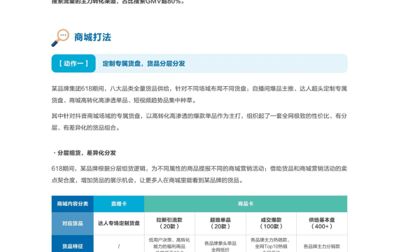Click the 对应货品 row label cell
This screenshot has height=252, width=399.
click(x=73, y=223)
